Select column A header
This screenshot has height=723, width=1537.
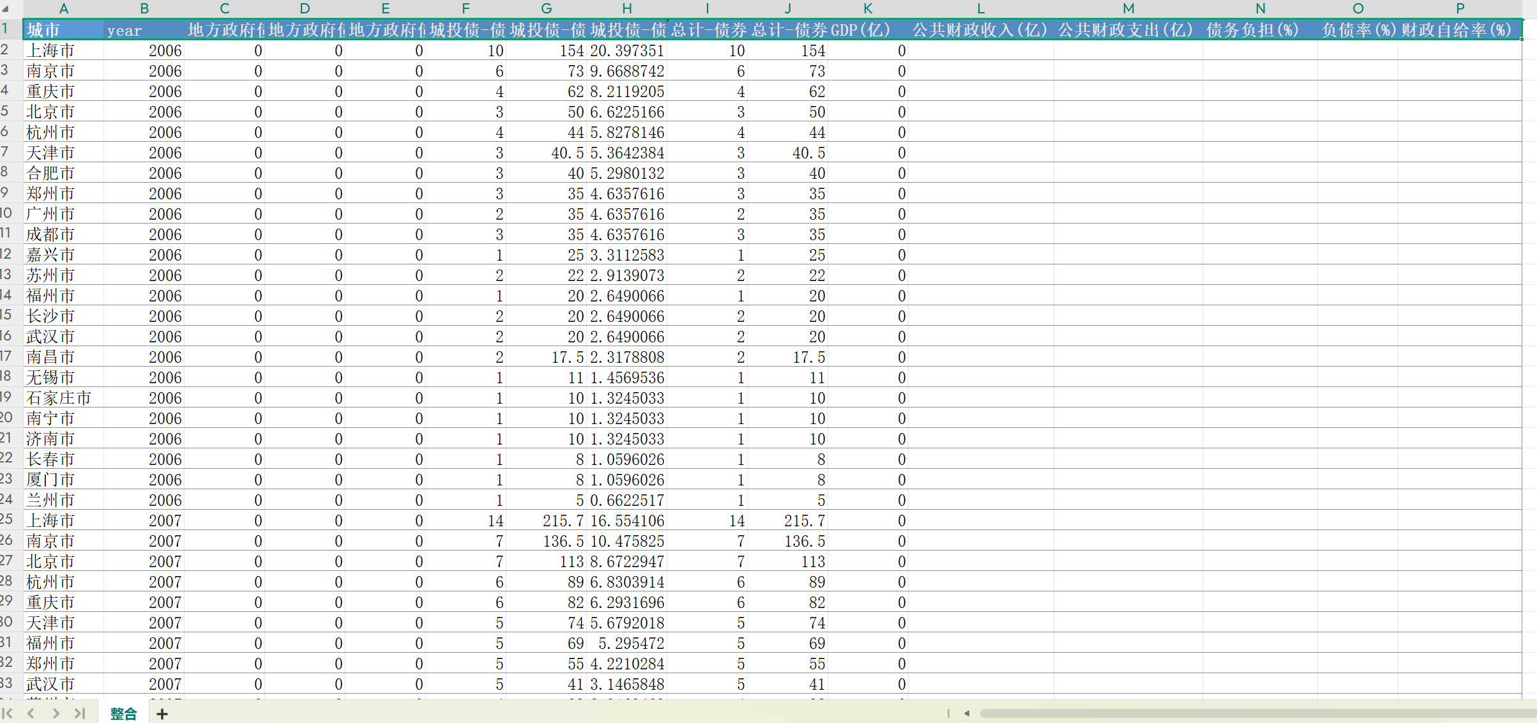pyautogui.click(x=64, y=9)
